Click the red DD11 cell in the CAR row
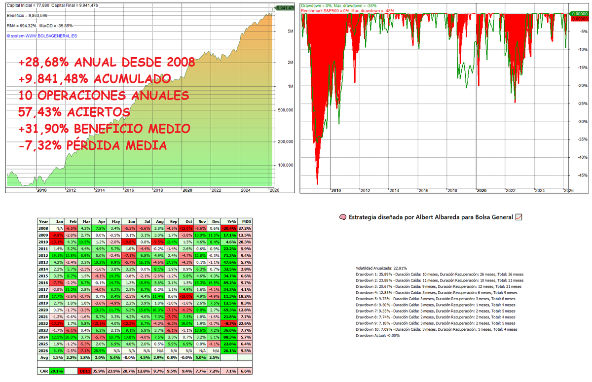 click(85, 370)
